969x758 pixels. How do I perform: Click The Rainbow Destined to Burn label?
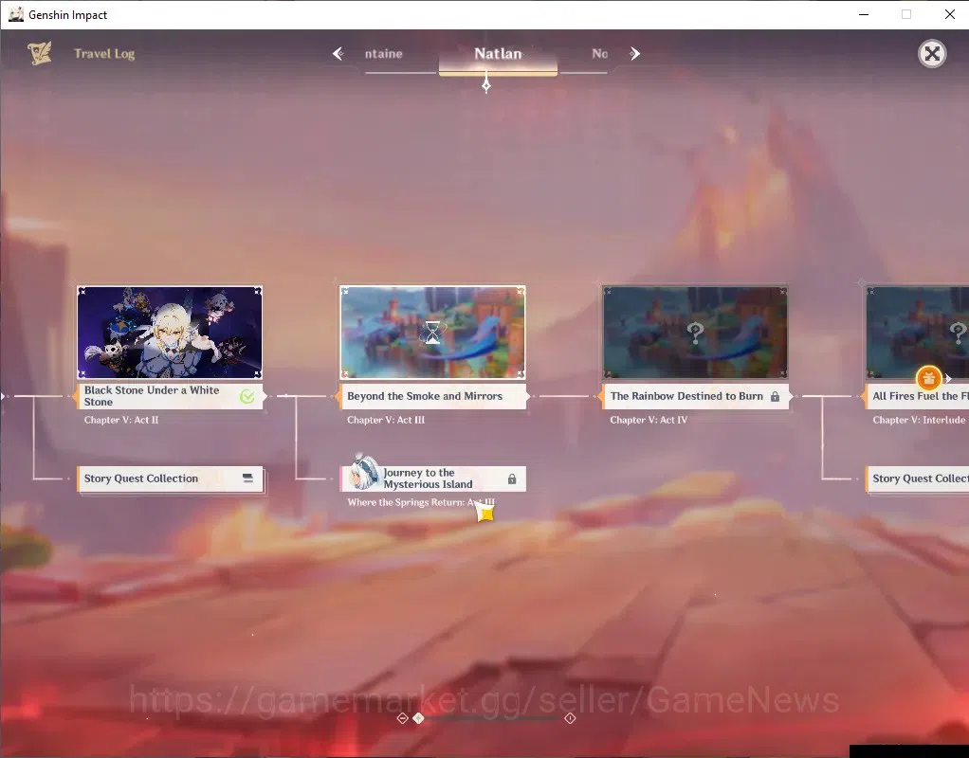click(x=695, y=396)
